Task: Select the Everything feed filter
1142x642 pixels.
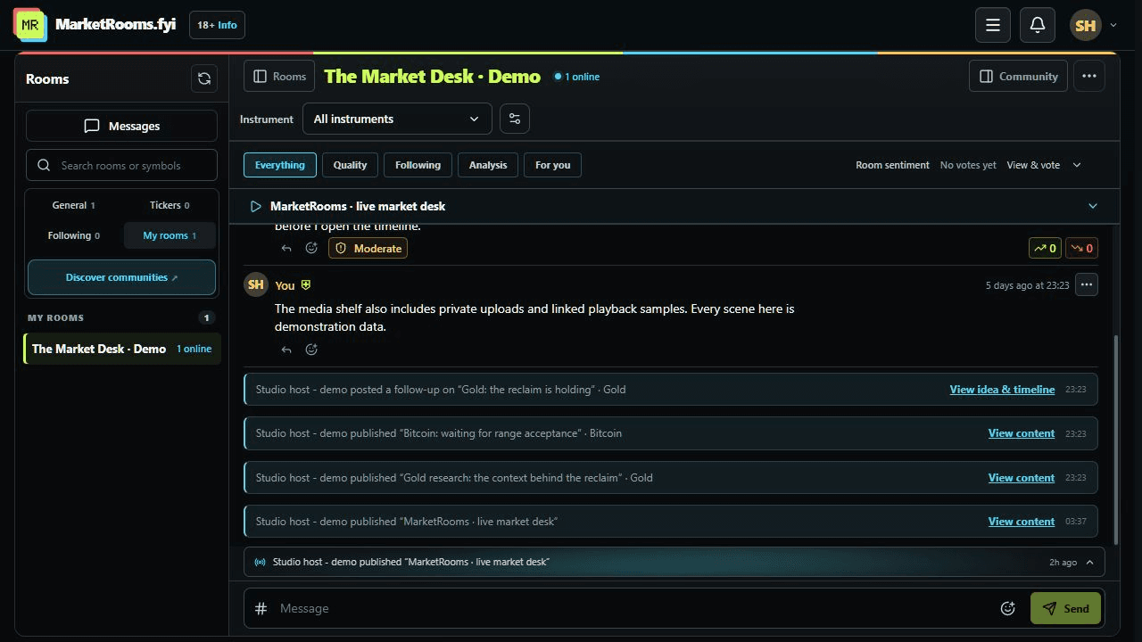Action: point(279,165)
